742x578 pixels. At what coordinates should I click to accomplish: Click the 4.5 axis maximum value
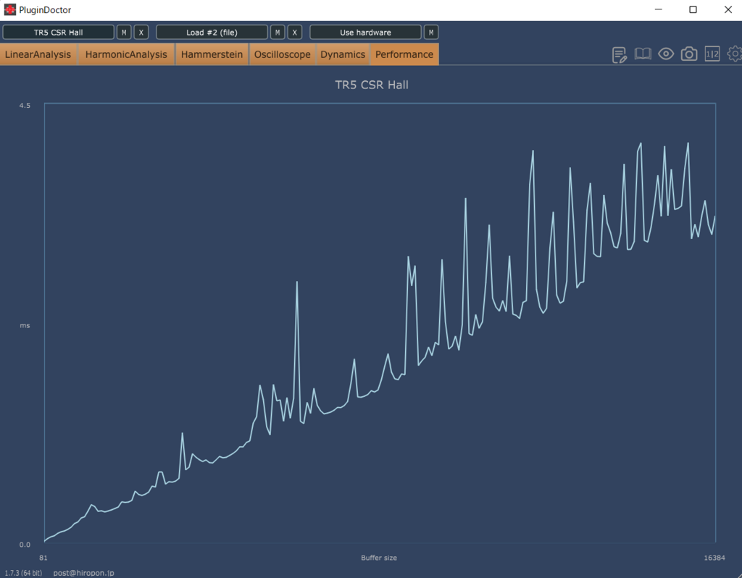click(x=25, y=106)
